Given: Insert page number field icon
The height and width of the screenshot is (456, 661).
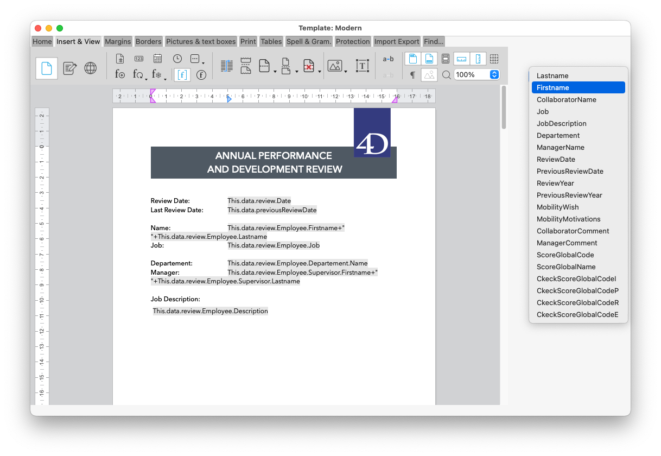Looking at the screenshot, I should (120, 59).
